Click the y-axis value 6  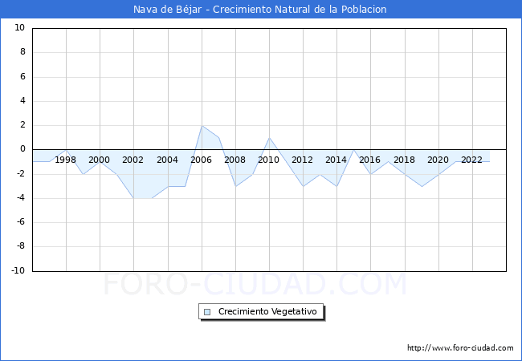22,76
